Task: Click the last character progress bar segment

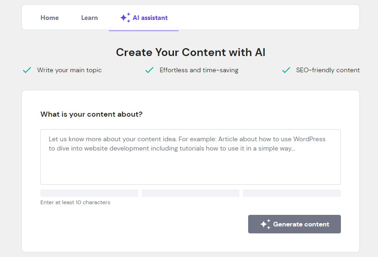Action: coord(292,193)
